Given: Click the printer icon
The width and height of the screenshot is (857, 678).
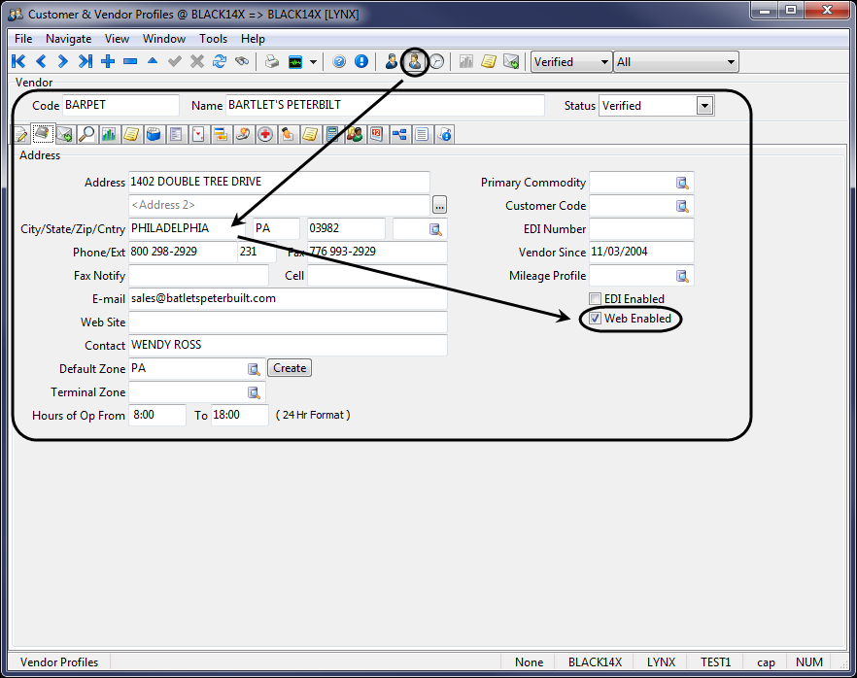Looking at the screenshot, I should pos(272,61).
